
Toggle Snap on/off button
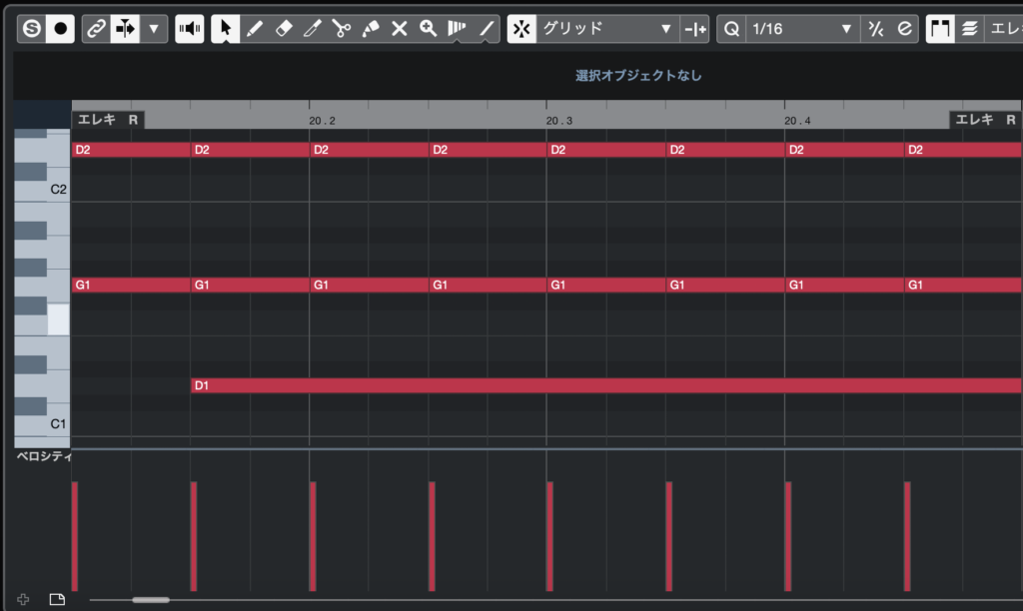(x=520, y=29)
